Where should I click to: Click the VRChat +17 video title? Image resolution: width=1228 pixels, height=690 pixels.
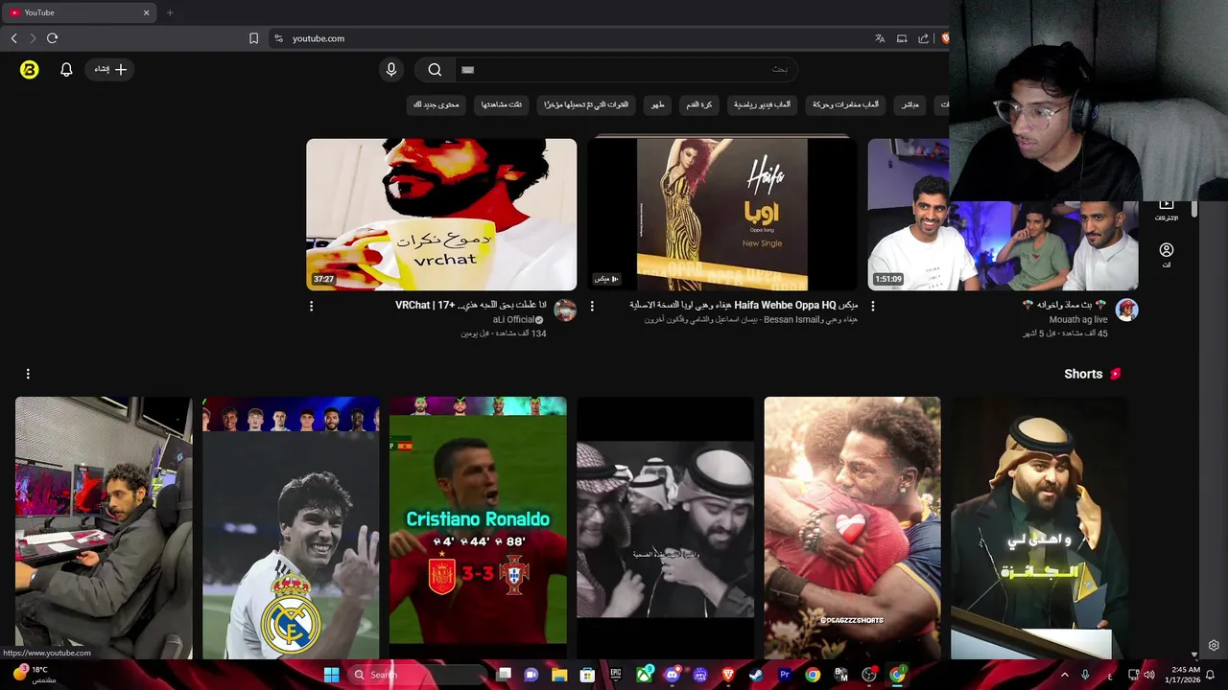(470, 305)
